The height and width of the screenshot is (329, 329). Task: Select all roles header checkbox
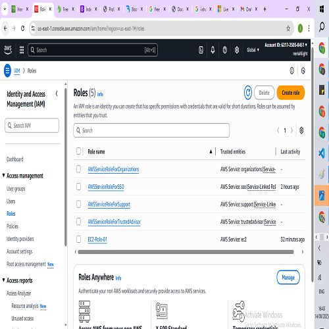click(78, 151)
